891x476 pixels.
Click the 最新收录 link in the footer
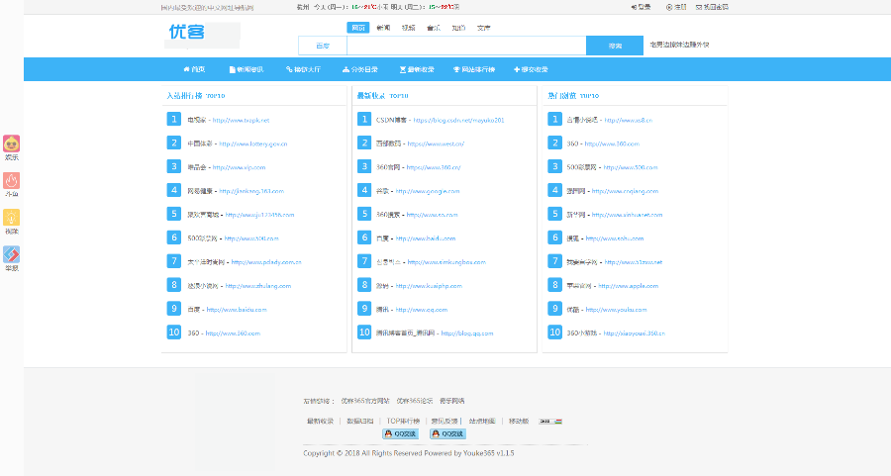(321, 422)
